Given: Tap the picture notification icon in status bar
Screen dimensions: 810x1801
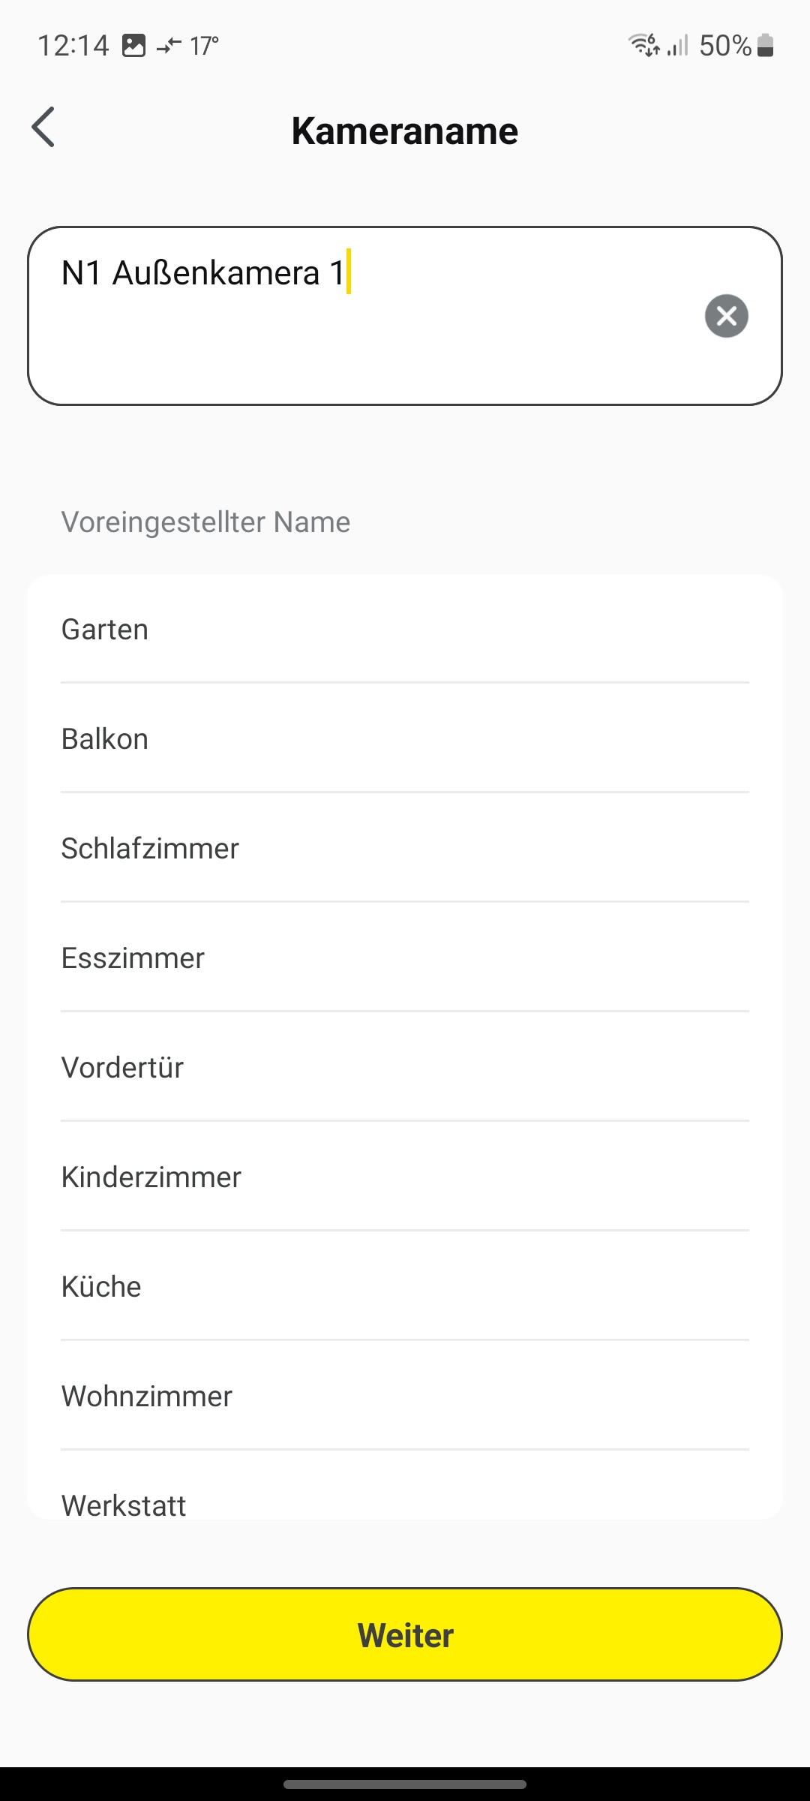Looking at the screenshot, I should pos(133,46).
